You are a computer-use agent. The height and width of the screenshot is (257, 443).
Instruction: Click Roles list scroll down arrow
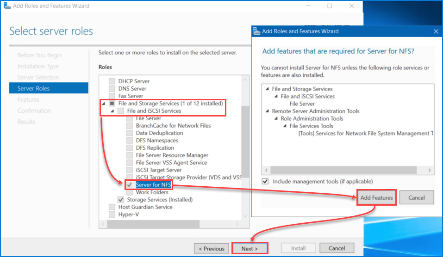(245, 216)
